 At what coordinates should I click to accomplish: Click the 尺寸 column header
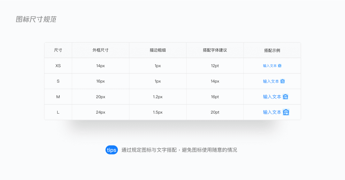pyautogui.click(x=58, y=50)
